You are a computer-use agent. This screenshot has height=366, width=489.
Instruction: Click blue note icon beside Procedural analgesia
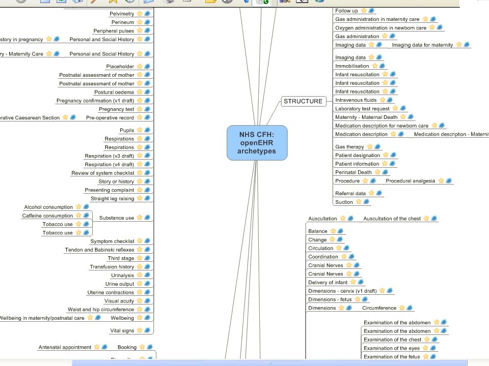(x=448, y=181)
